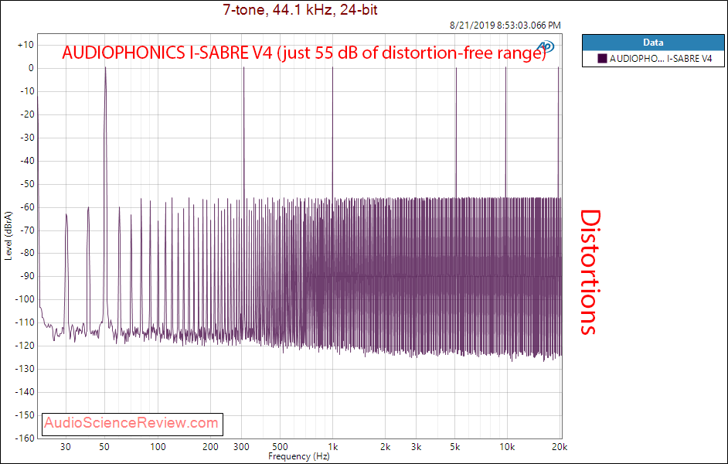
Task: Click the "-90" level axis label
Action: pos(26,277)
